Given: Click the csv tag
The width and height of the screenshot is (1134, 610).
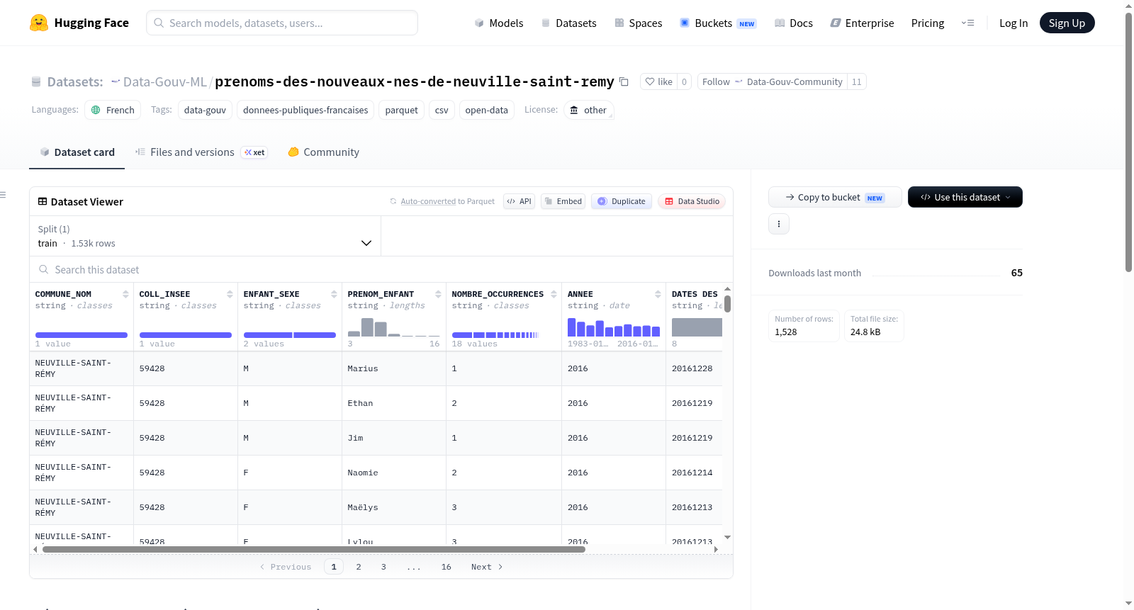Looking at the screenshot, I should [x=442, y=110].
